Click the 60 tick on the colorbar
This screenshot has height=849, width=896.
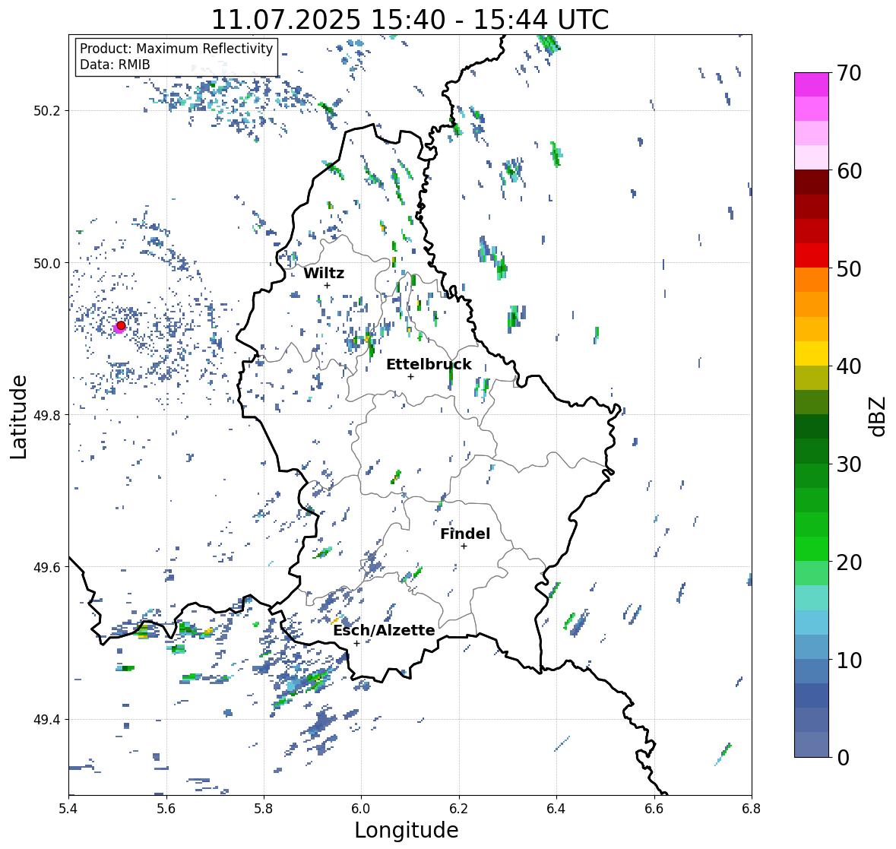tap(849, 171)
